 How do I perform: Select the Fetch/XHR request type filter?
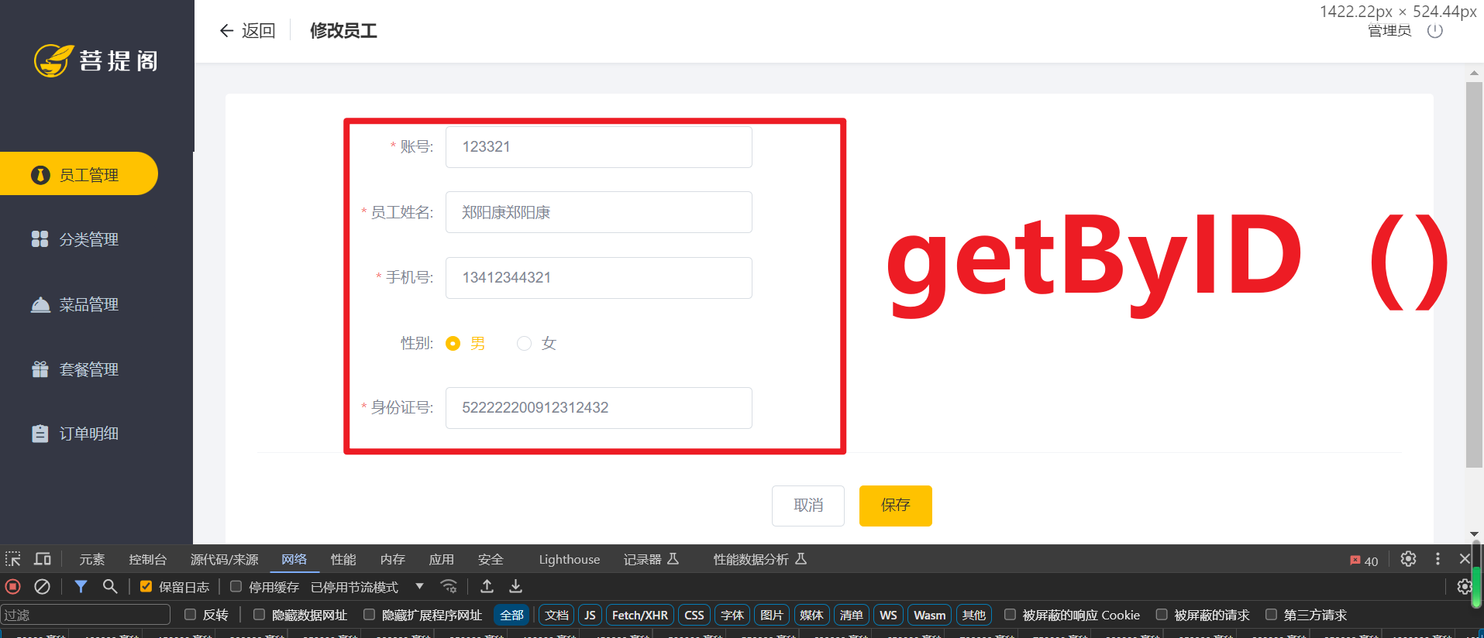coord(640,615)
